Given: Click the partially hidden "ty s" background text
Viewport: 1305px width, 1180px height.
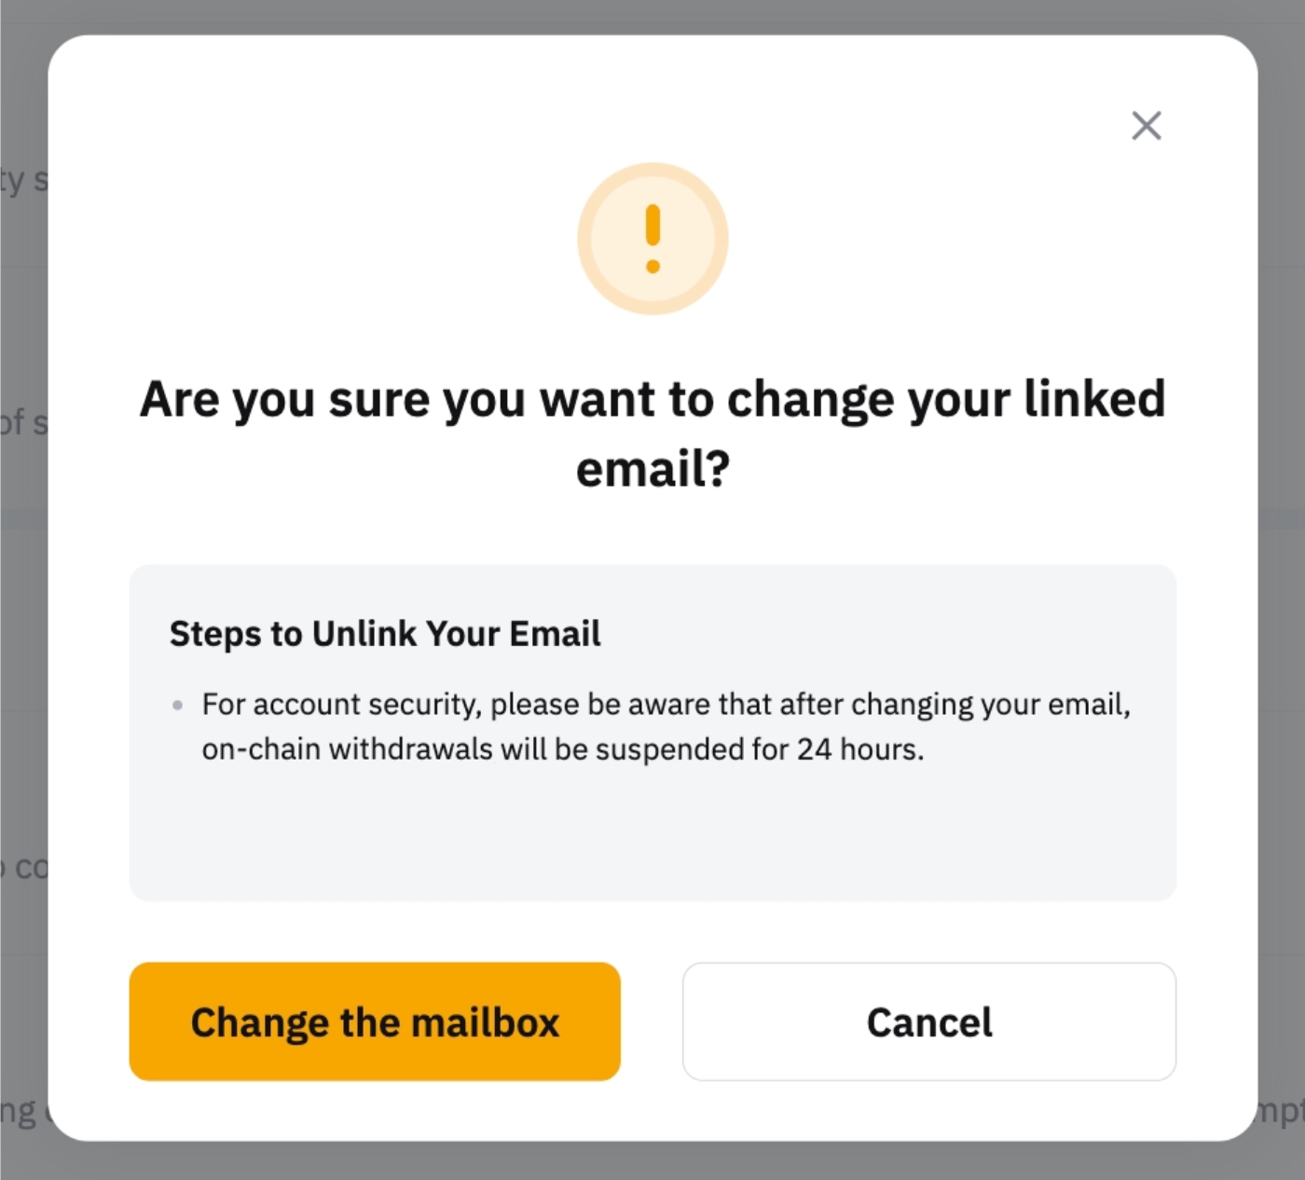Looking at the screenshot, I should [x=22, y=179].
